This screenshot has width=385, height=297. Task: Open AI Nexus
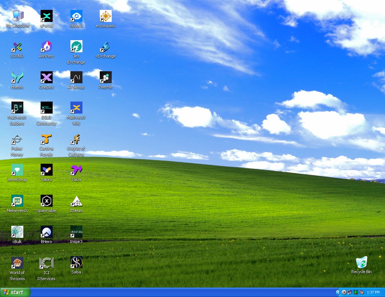tap(76, 77)
